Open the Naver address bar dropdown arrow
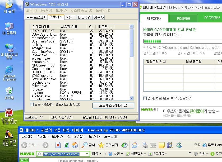This screenshot has width=222, height=162. coord(87,154)
